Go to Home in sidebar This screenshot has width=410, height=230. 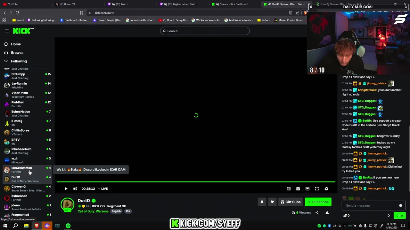[27, 44]
